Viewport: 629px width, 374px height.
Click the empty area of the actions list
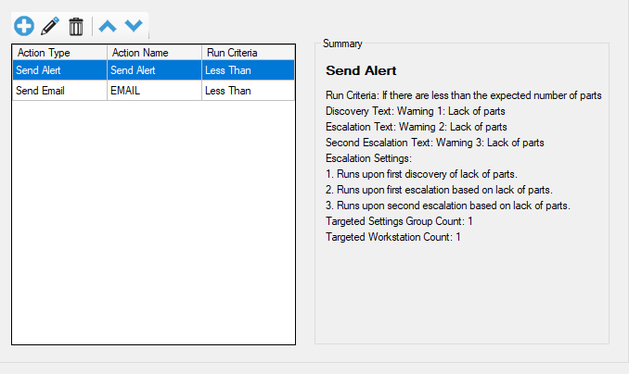click(x=154, y=222)
